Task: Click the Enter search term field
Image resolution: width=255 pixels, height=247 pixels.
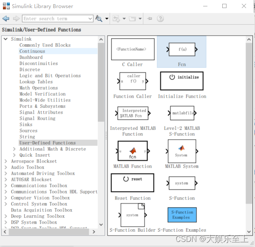Action: tap(55, 19)
